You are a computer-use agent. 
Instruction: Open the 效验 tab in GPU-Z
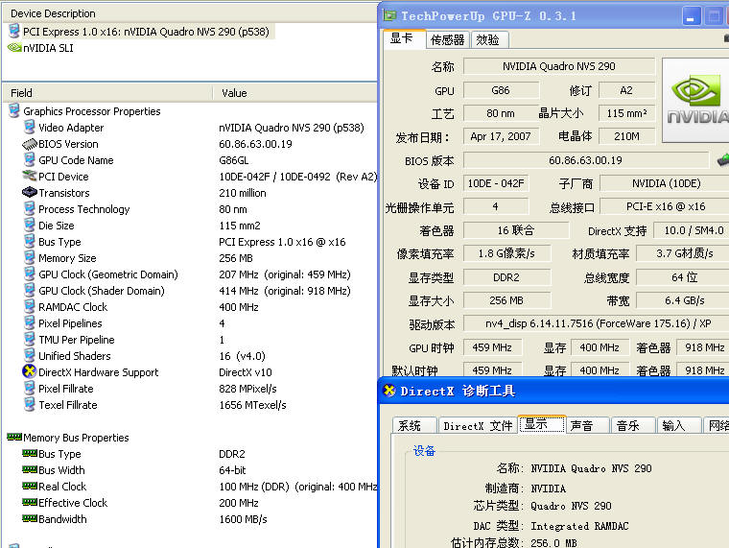[x=488, y=39]
